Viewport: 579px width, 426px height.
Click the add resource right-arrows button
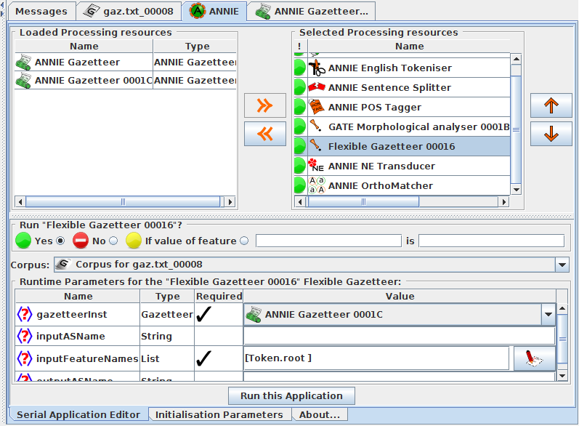click(265, 105)
